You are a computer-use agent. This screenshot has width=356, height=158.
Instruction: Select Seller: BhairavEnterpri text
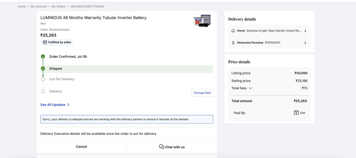pyautogui.click(x=55, y=30)
